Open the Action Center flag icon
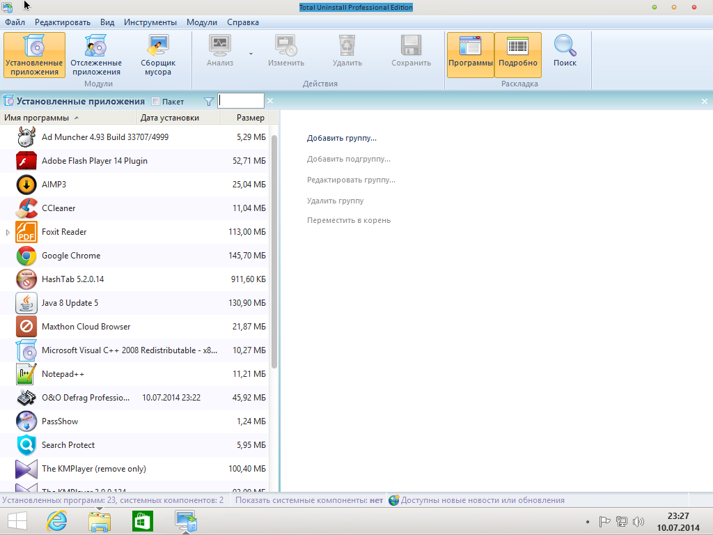713x535 pixels. (x=604, y=522)
